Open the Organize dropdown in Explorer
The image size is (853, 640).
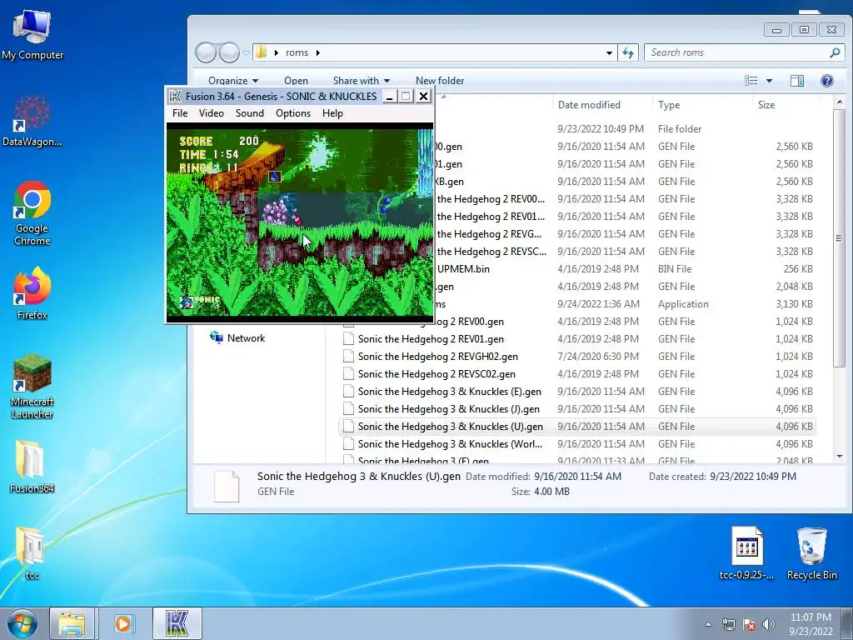(x=233, y=81)
